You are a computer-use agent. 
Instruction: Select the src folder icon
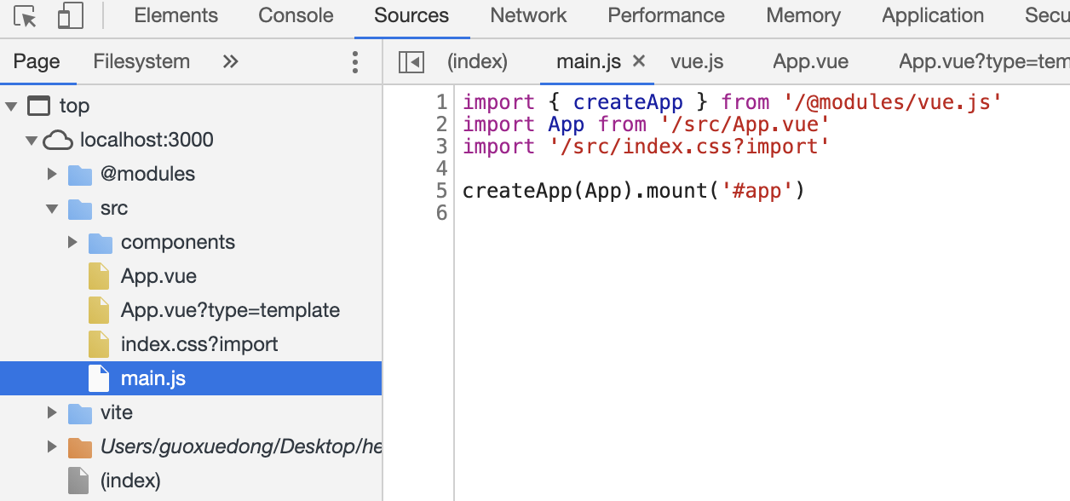pos(79,208)
